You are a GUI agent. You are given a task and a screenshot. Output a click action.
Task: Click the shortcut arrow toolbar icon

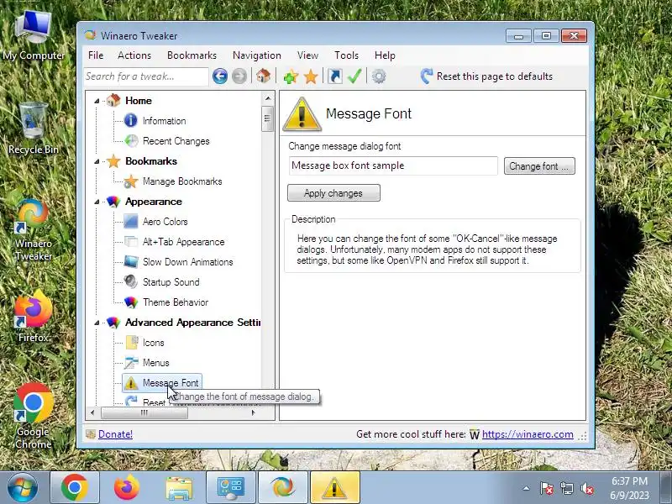(334, 76)
